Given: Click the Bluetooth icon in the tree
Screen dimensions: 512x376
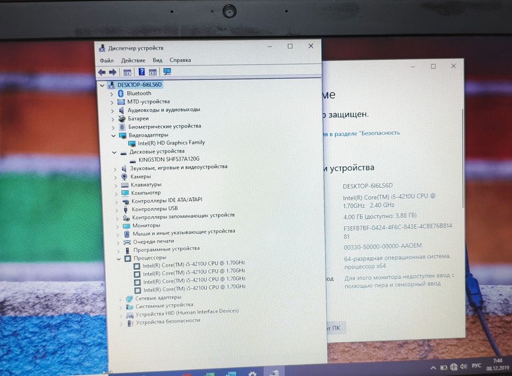Looking at the screenshot, I should [x=120, y=93].
